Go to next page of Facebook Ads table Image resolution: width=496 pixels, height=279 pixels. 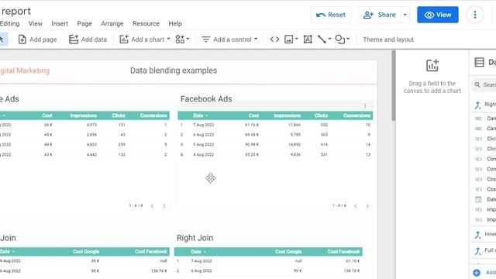click(367, 206)
